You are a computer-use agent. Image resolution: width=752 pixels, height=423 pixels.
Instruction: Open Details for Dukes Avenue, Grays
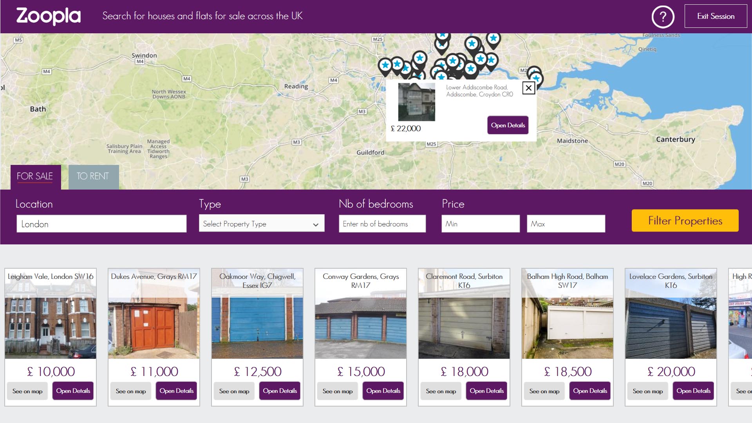[x=176, y=391]
